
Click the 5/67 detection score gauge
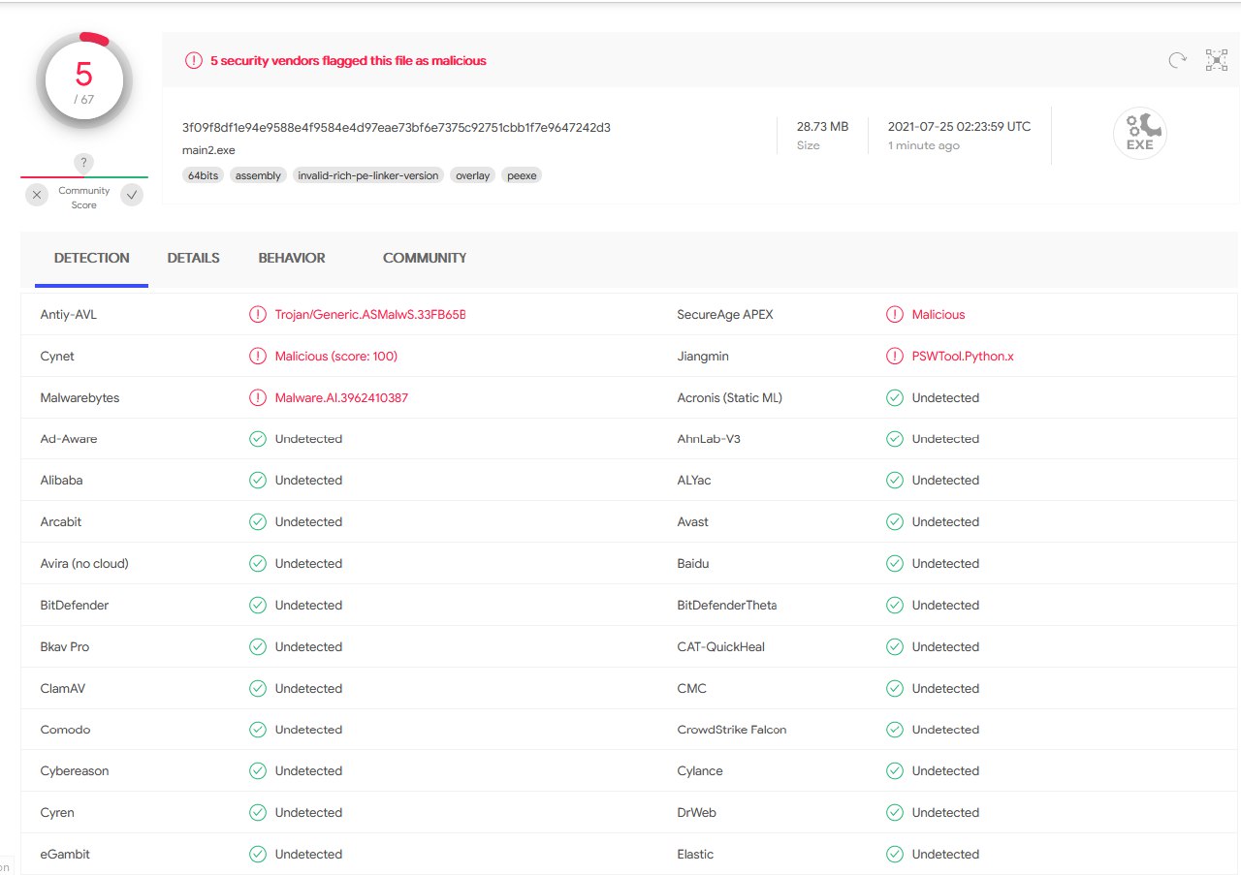coord(84,81)
